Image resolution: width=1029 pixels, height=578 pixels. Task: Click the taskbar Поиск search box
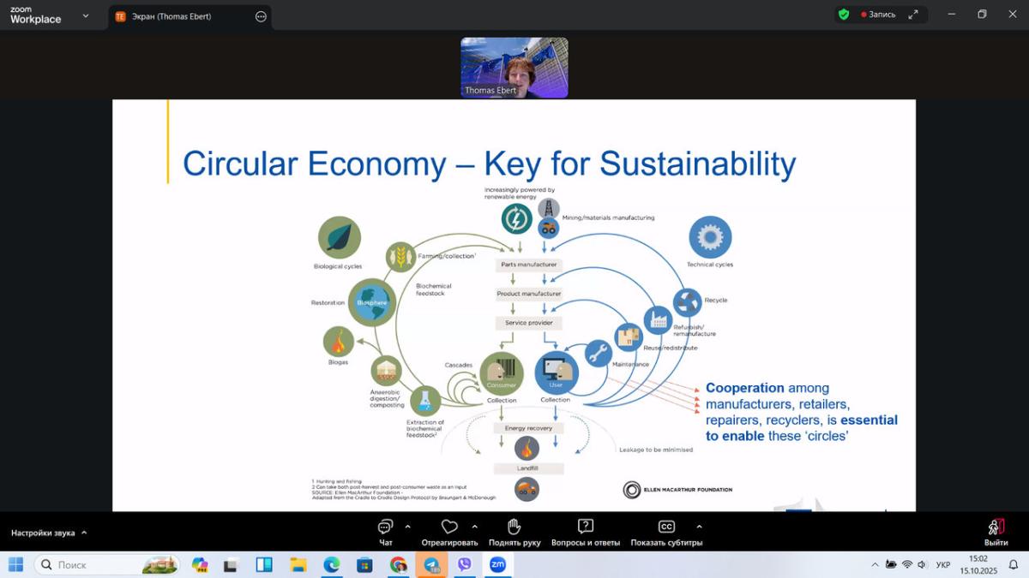pos(107,564)
